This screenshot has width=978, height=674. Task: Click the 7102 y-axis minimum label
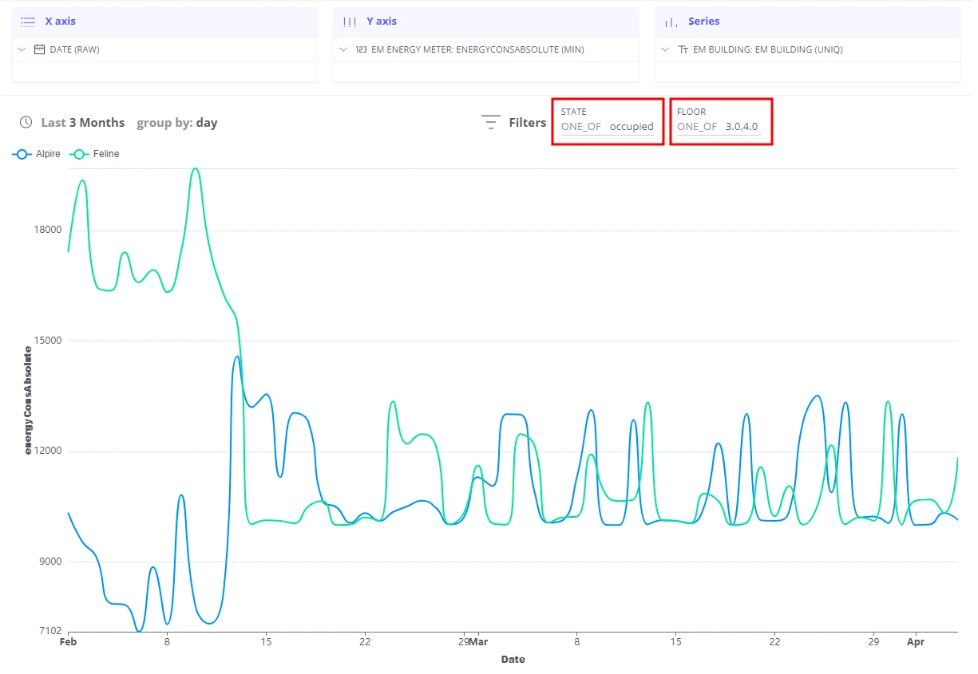[x=49, y=631]
